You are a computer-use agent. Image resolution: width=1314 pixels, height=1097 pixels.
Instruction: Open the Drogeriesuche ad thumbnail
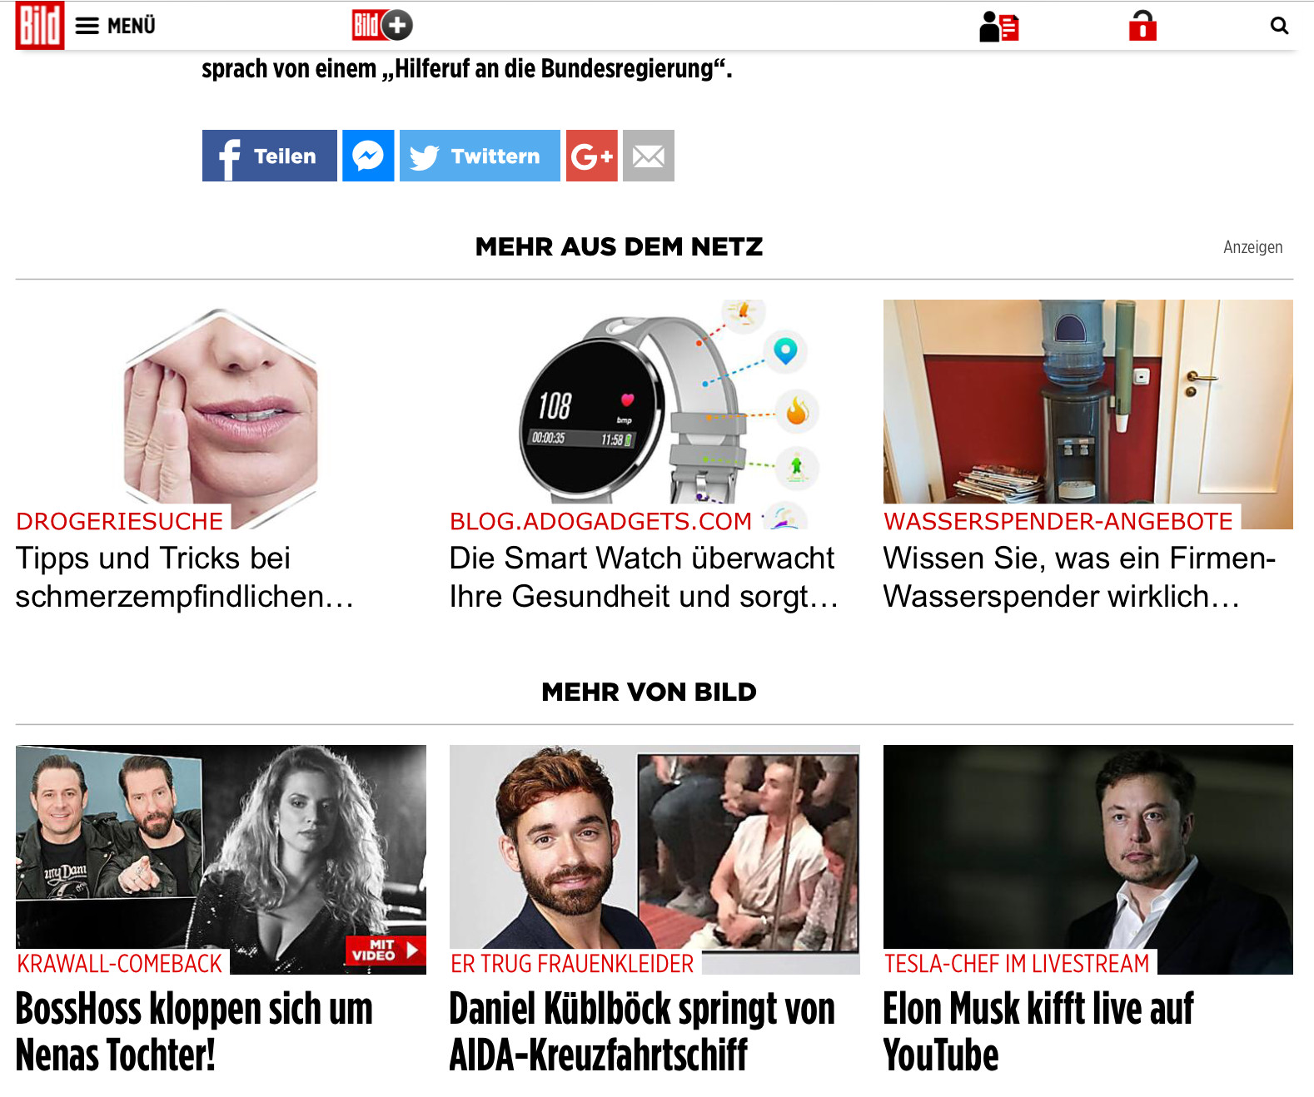tap(221, 414)
